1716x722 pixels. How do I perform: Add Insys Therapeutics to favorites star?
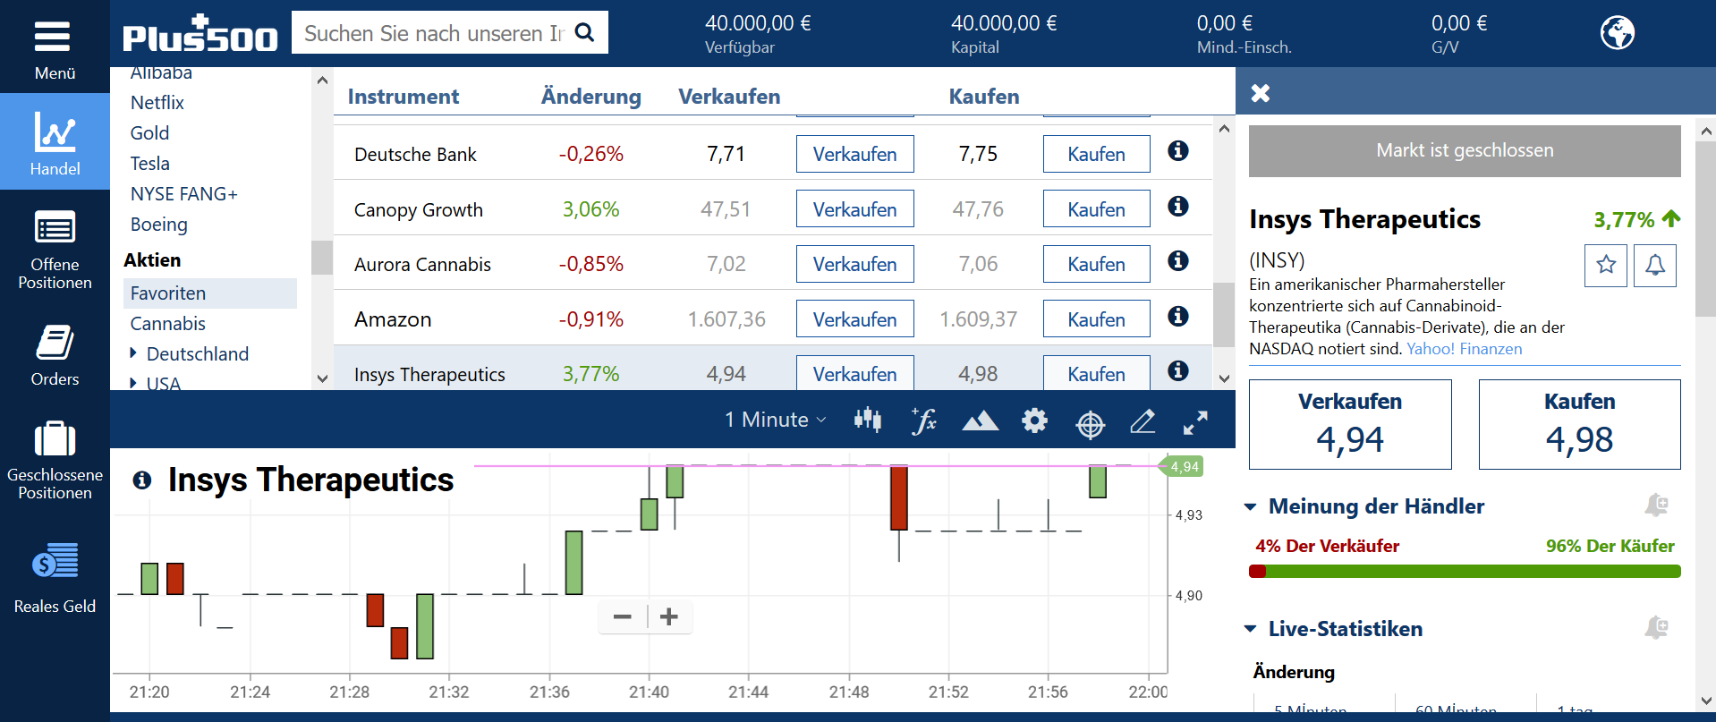click(x=1606, y=265)
